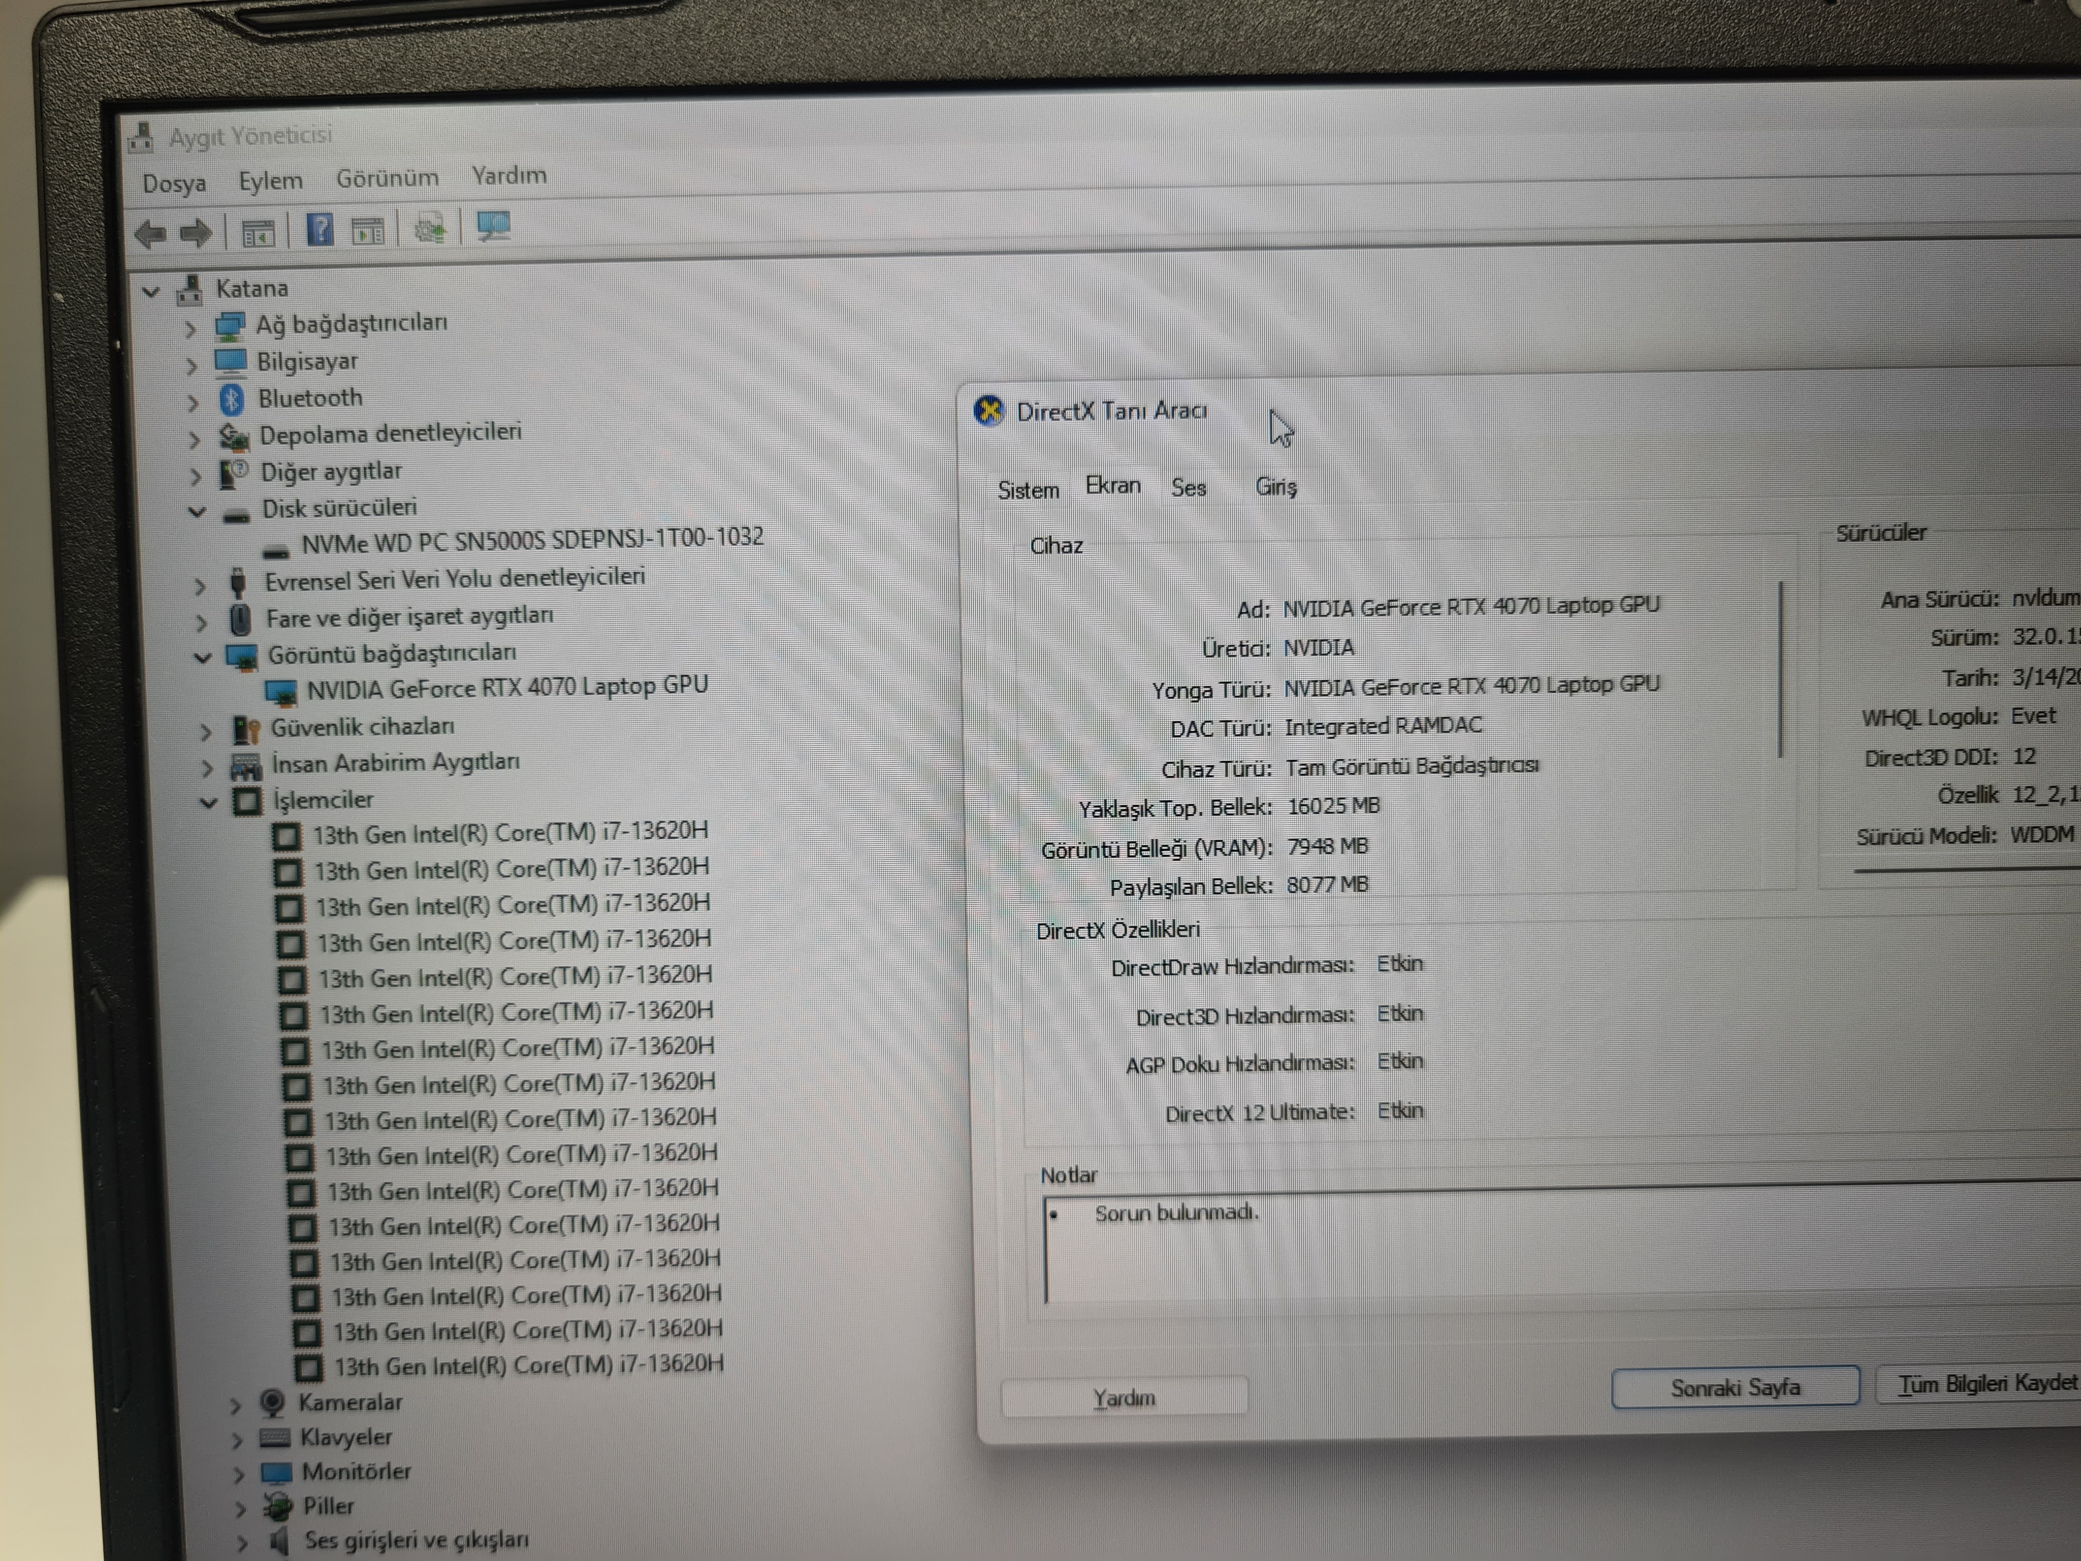Click the show/hide console tree icon
Viewport: 2081px width, 1561px height.
click(258, 231)
